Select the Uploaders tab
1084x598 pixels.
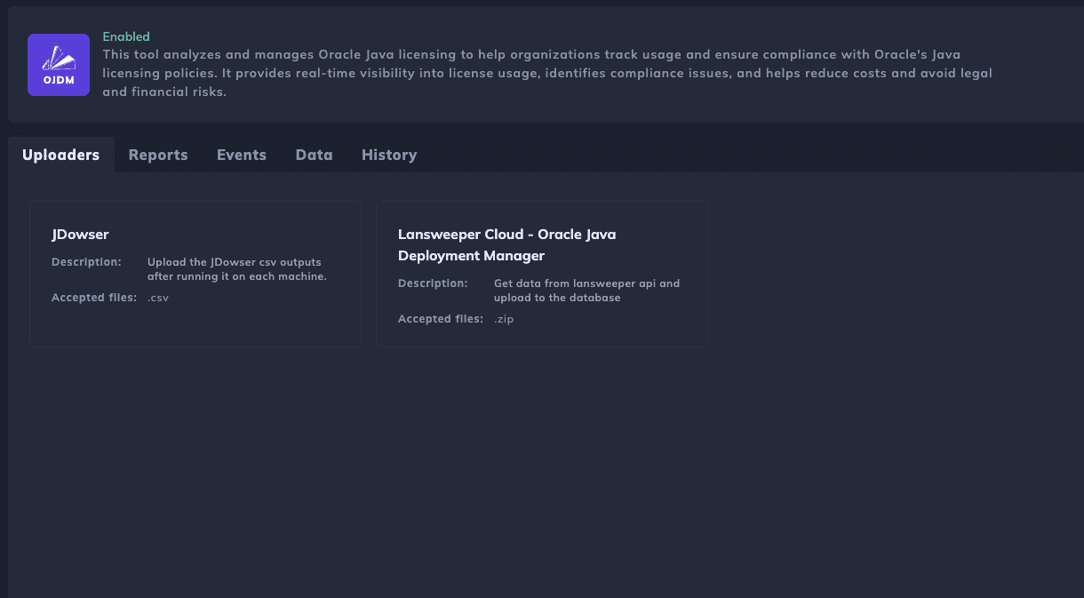[x=61, y=155]
